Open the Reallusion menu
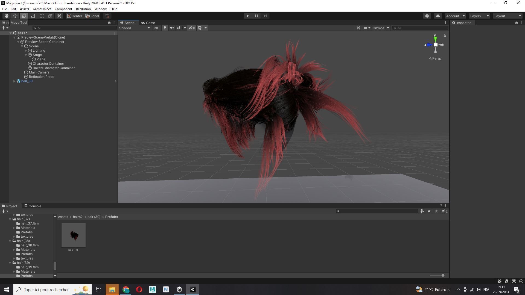 (x=83, y=9)
